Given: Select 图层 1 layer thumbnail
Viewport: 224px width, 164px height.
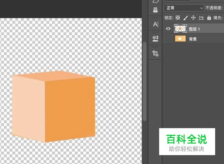Looking at the screenshot, I should (180, 29).
